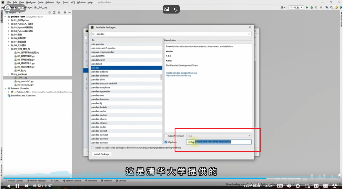
Task: Click the Install Package button
Action: [x=102, y=154]
